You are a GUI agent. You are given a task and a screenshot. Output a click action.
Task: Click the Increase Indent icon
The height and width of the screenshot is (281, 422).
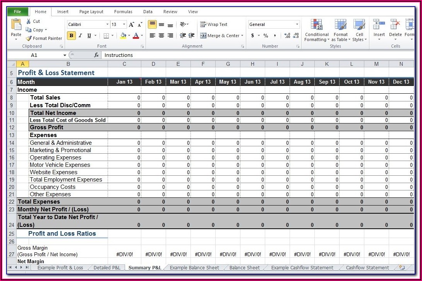pyautogui.click(x=191, y=36)
